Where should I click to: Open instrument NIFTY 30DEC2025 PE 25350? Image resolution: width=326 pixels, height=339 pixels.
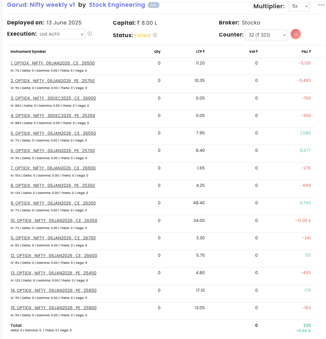[53, 116]
